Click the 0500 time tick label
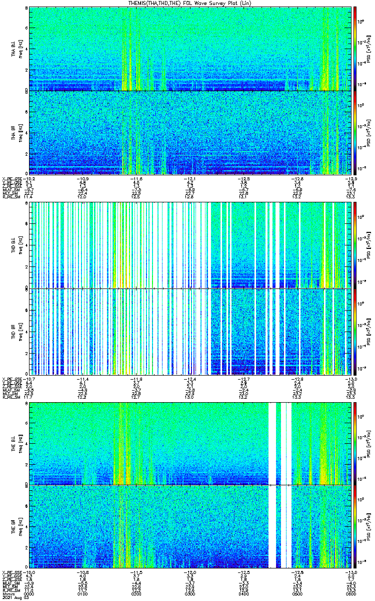This screenshot has height=601, width=375. pyautogui.click(x=297, y=594)
